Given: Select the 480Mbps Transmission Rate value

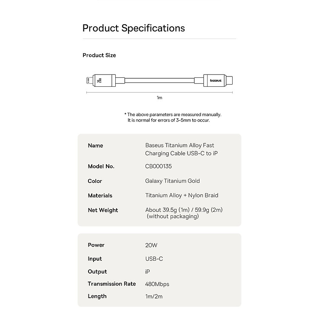Looking at the screenshot, I should 157,284.
